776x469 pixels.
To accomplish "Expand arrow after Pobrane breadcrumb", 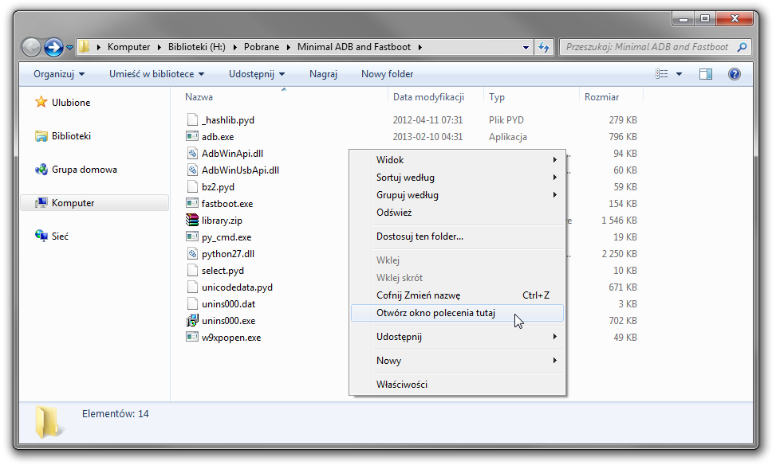I will (x=289, y=48).
